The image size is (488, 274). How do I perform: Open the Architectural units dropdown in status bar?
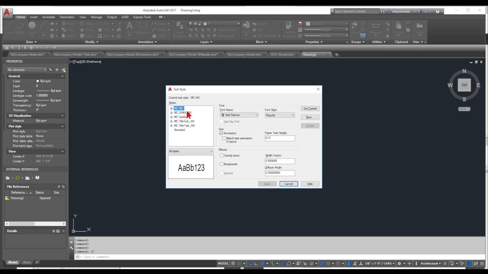click(x=430, y=263)
